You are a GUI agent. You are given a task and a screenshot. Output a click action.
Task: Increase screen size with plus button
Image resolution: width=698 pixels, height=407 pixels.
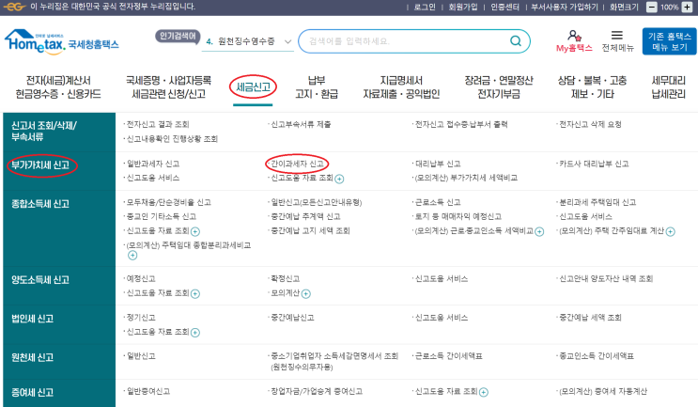point(688,8)
